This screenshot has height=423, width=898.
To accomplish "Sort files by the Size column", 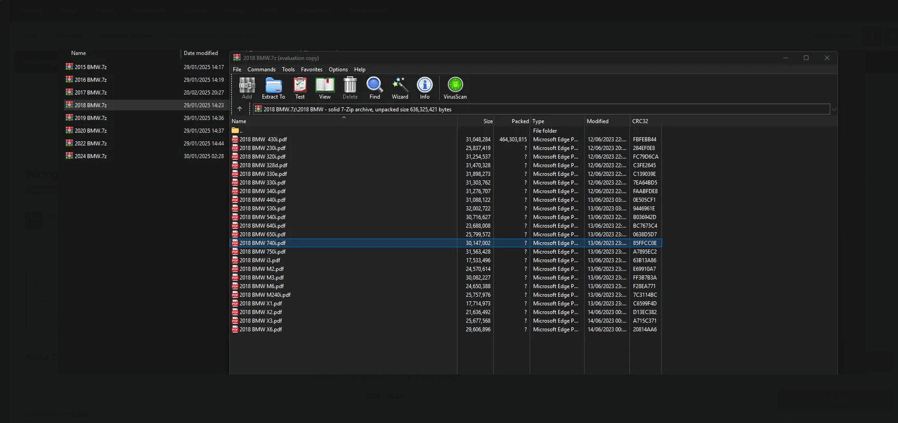I will [487, 121].
